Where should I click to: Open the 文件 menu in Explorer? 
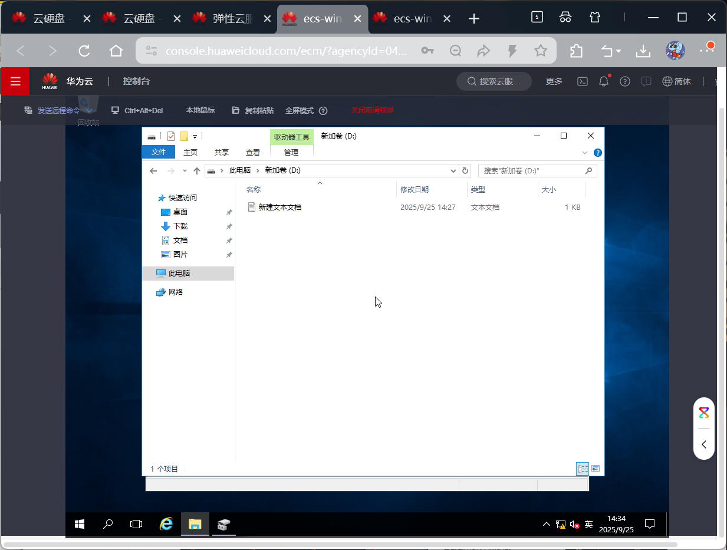(159, 152)
